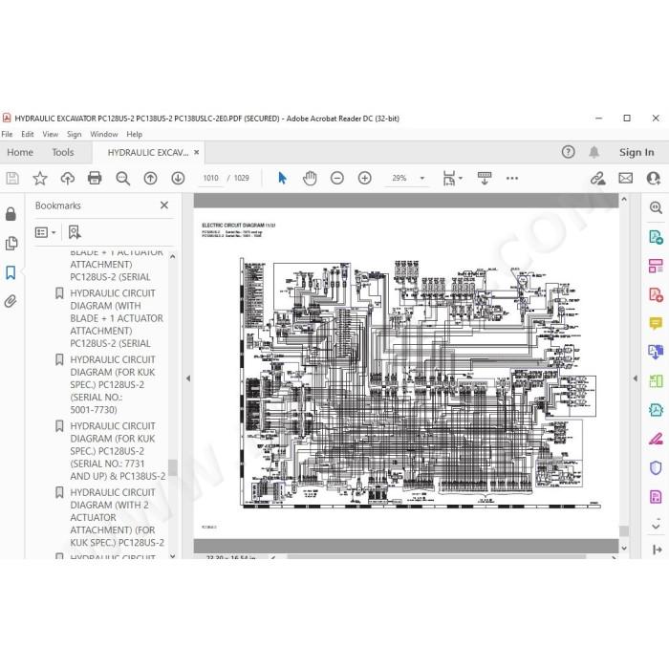Open notifications with the bell icon
Screen dimensions: 669x669
point(593,152)
